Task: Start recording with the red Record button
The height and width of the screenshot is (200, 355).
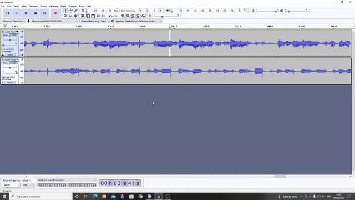Action: pyautogui.click(x=55, y=13)
